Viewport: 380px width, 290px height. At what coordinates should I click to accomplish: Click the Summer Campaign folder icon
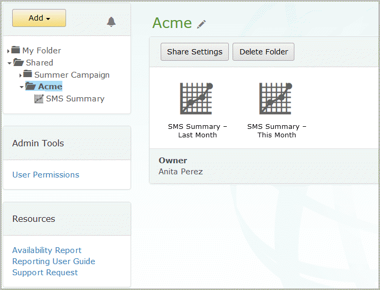(27, 74)
